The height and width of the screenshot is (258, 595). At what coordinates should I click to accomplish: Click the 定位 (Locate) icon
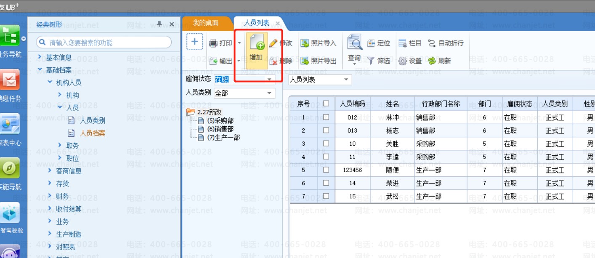pos(371,43)
